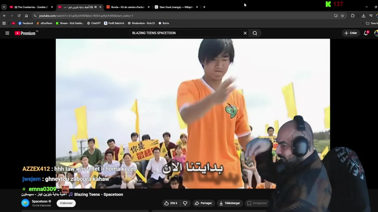Viewport: 378px width, 212px height.
Task: Open the Facebook bookmark
Action: pos(26,23)
